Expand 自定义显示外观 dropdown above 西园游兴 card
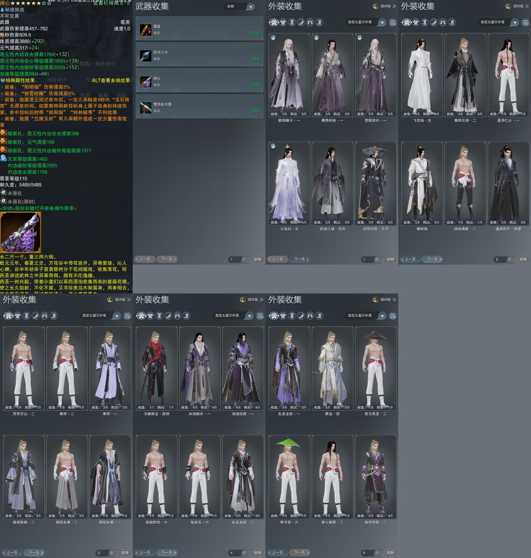 coord(366,22)
